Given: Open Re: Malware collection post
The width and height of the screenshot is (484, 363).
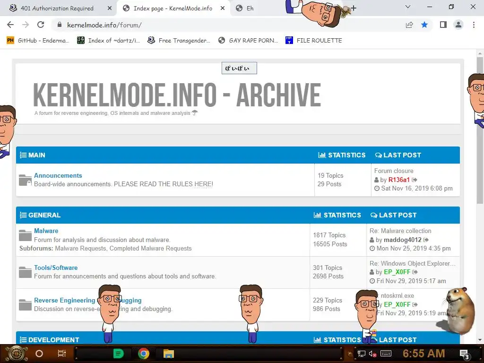Looking at the screenshot, I should point(400,231).
